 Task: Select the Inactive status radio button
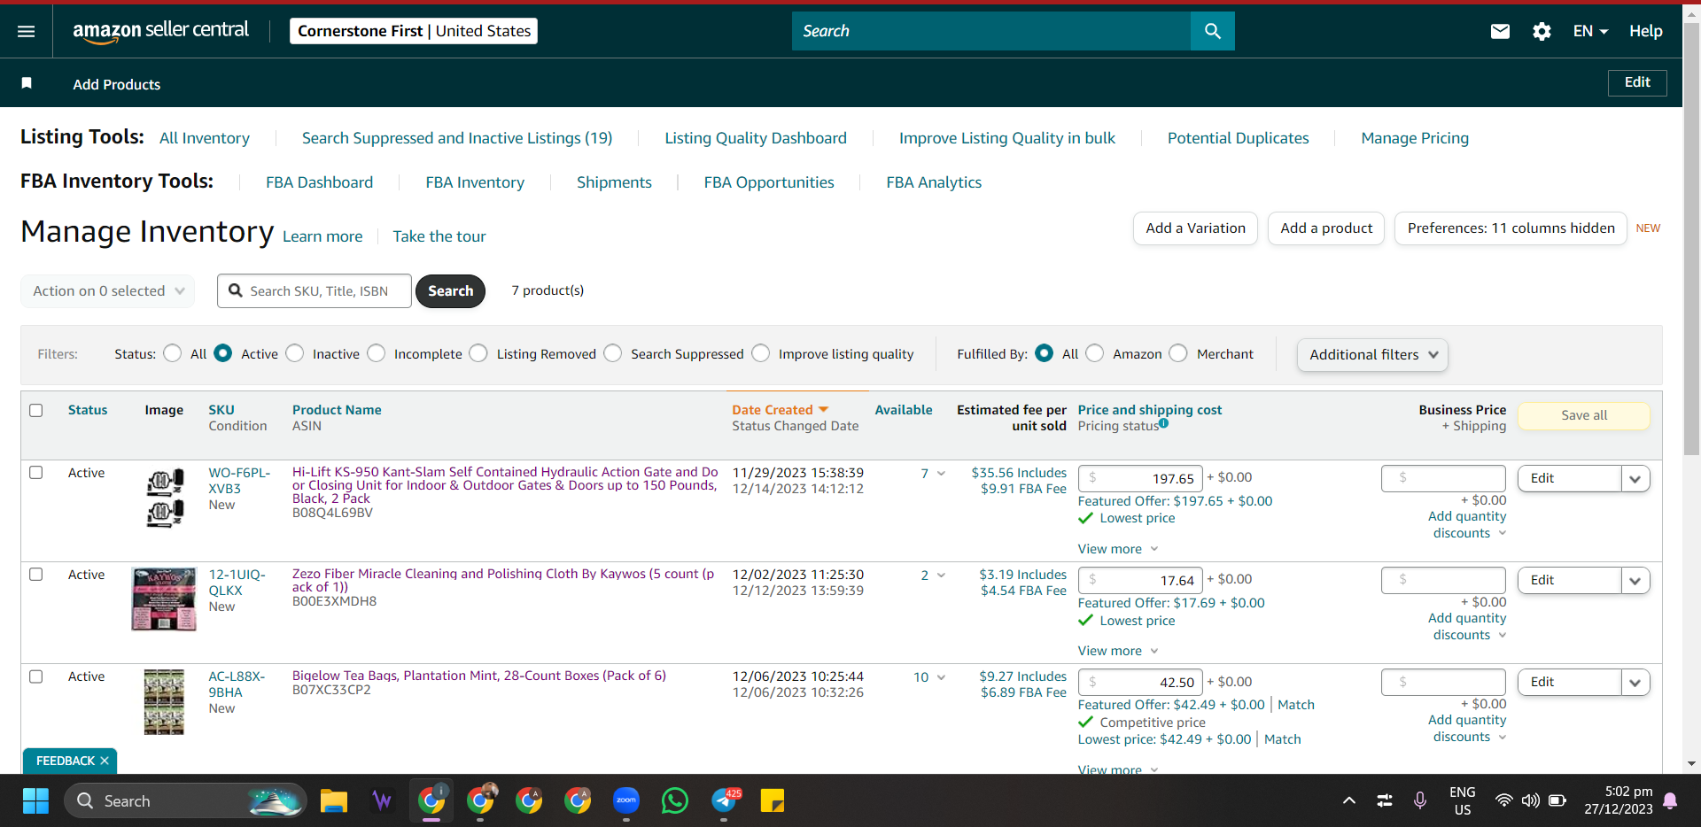pos(295,353)
